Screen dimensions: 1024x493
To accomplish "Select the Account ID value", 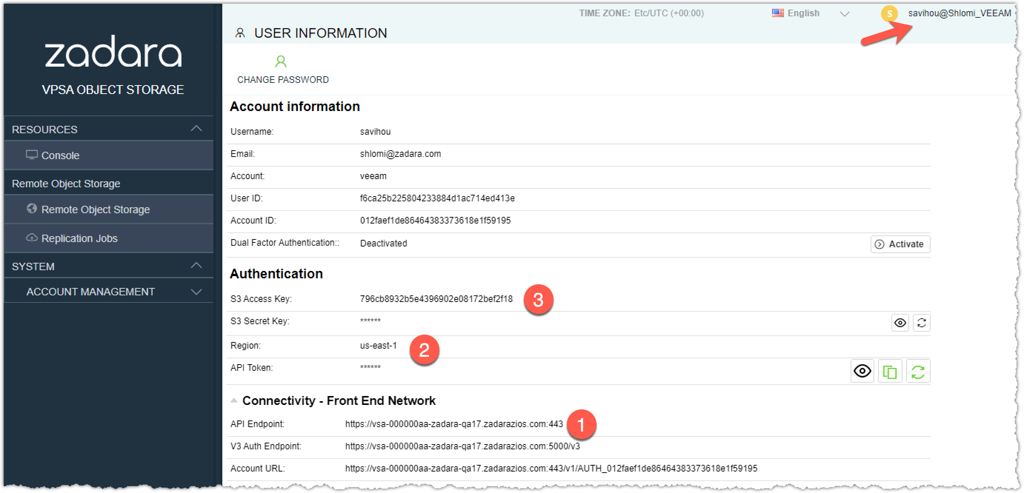I will coord(435,221).
